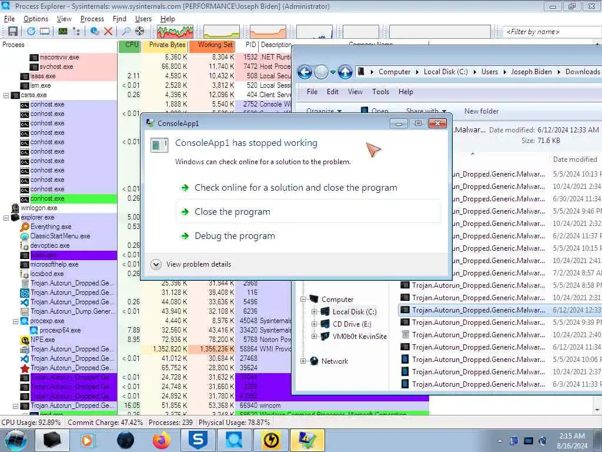Viewport: 602px width, 452px height.
Task: Collapse the procexp.exe tree node
Action: 16,321
